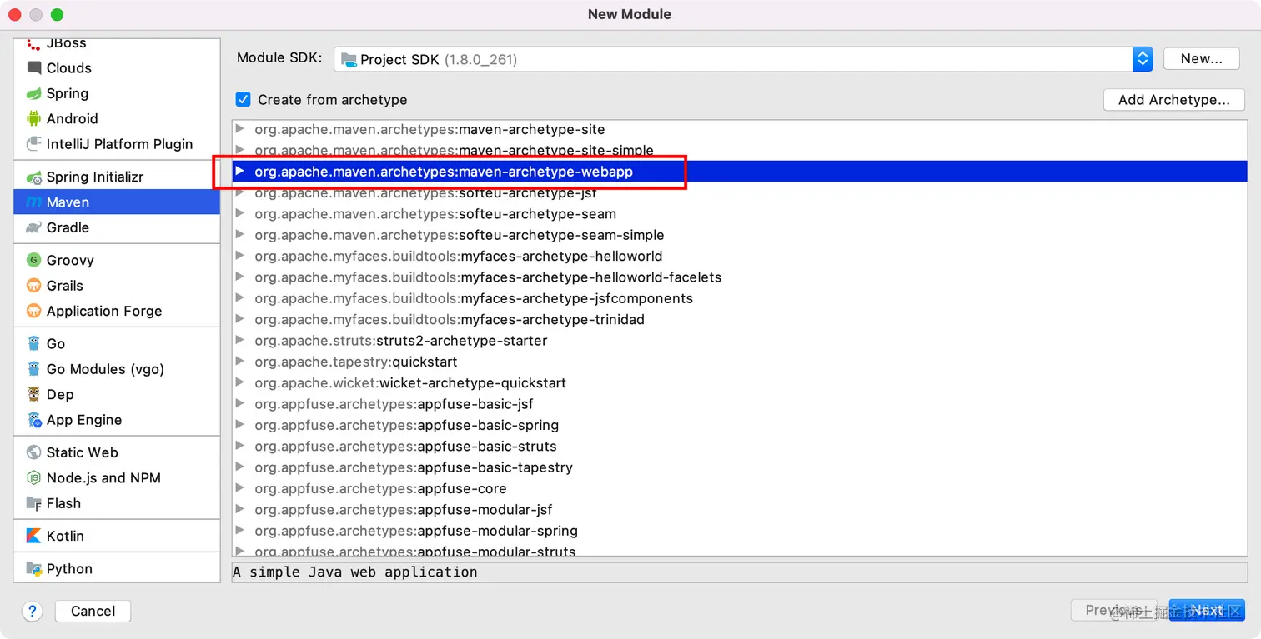The image size is (1261, 639).
Task: Cancel the New Module dialog
Action: [93, 611]
